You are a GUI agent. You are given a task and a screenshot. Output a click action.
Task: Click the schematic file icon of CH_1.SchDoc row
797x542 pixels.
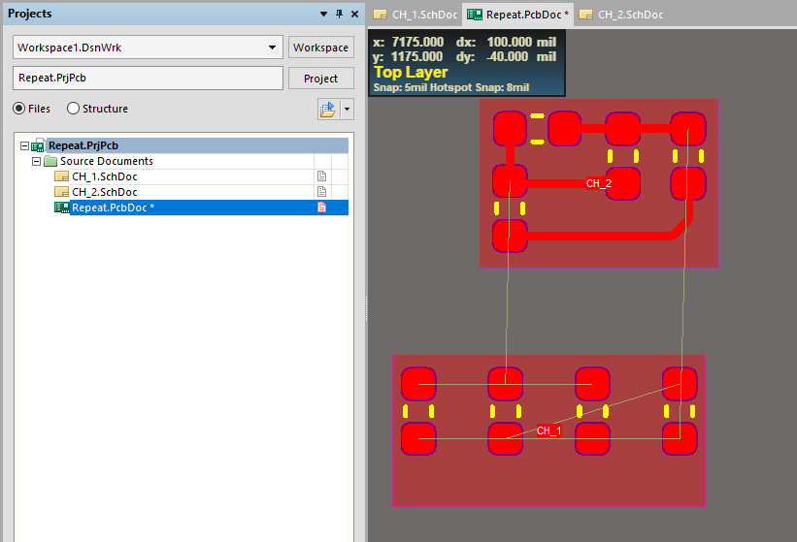[61, 176]
